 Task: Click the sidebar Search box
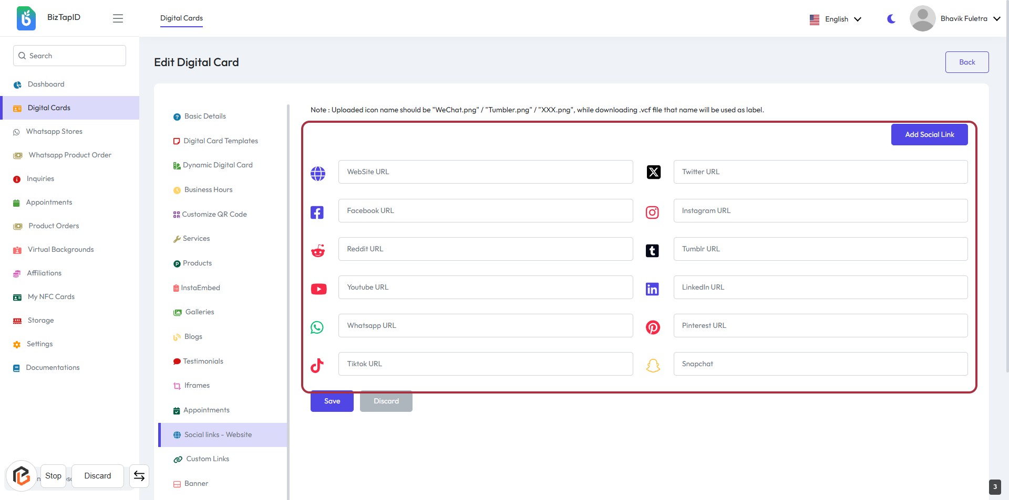[69, 56]
